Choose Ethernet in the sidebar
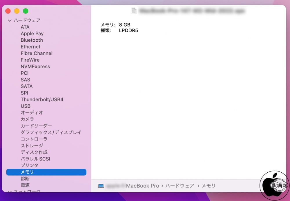 30,47
